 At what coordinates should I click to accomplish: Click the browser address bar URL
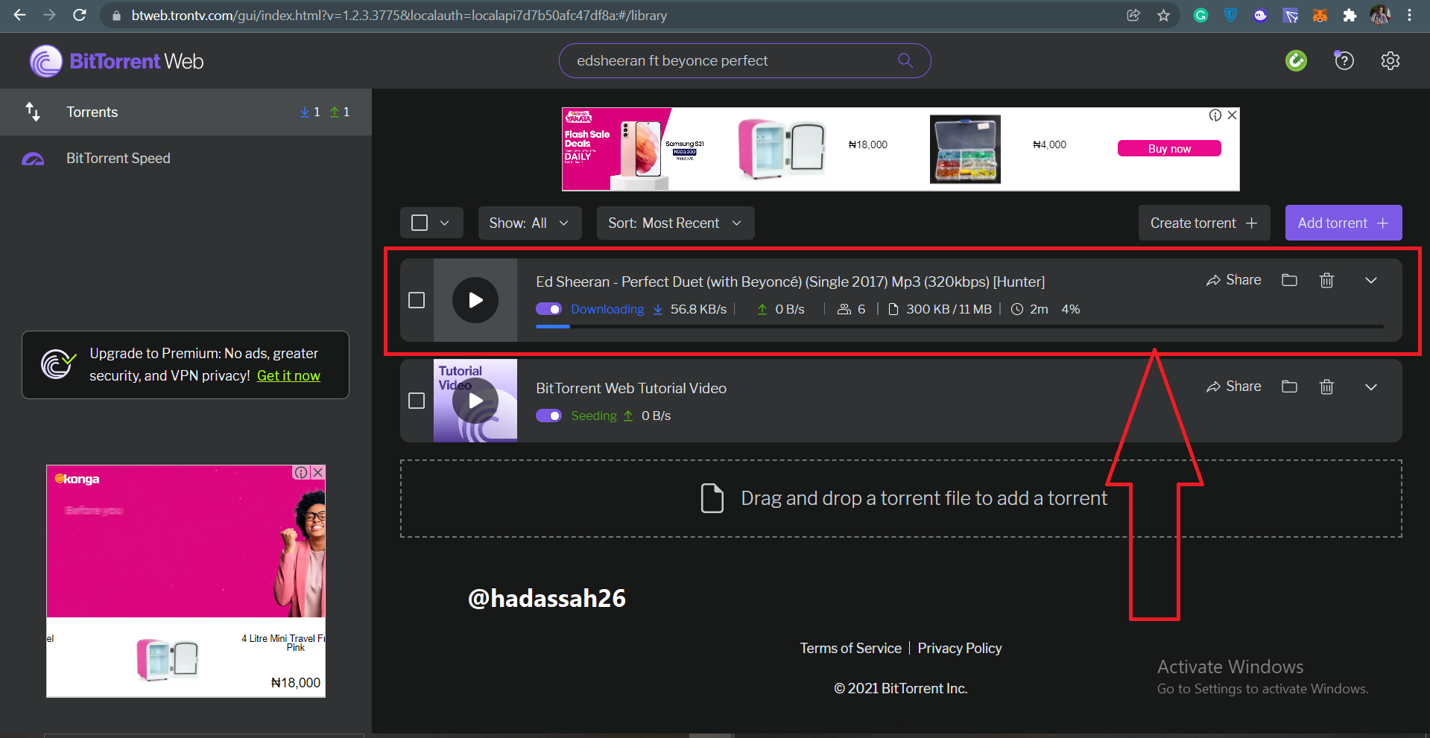click(399, 15)
